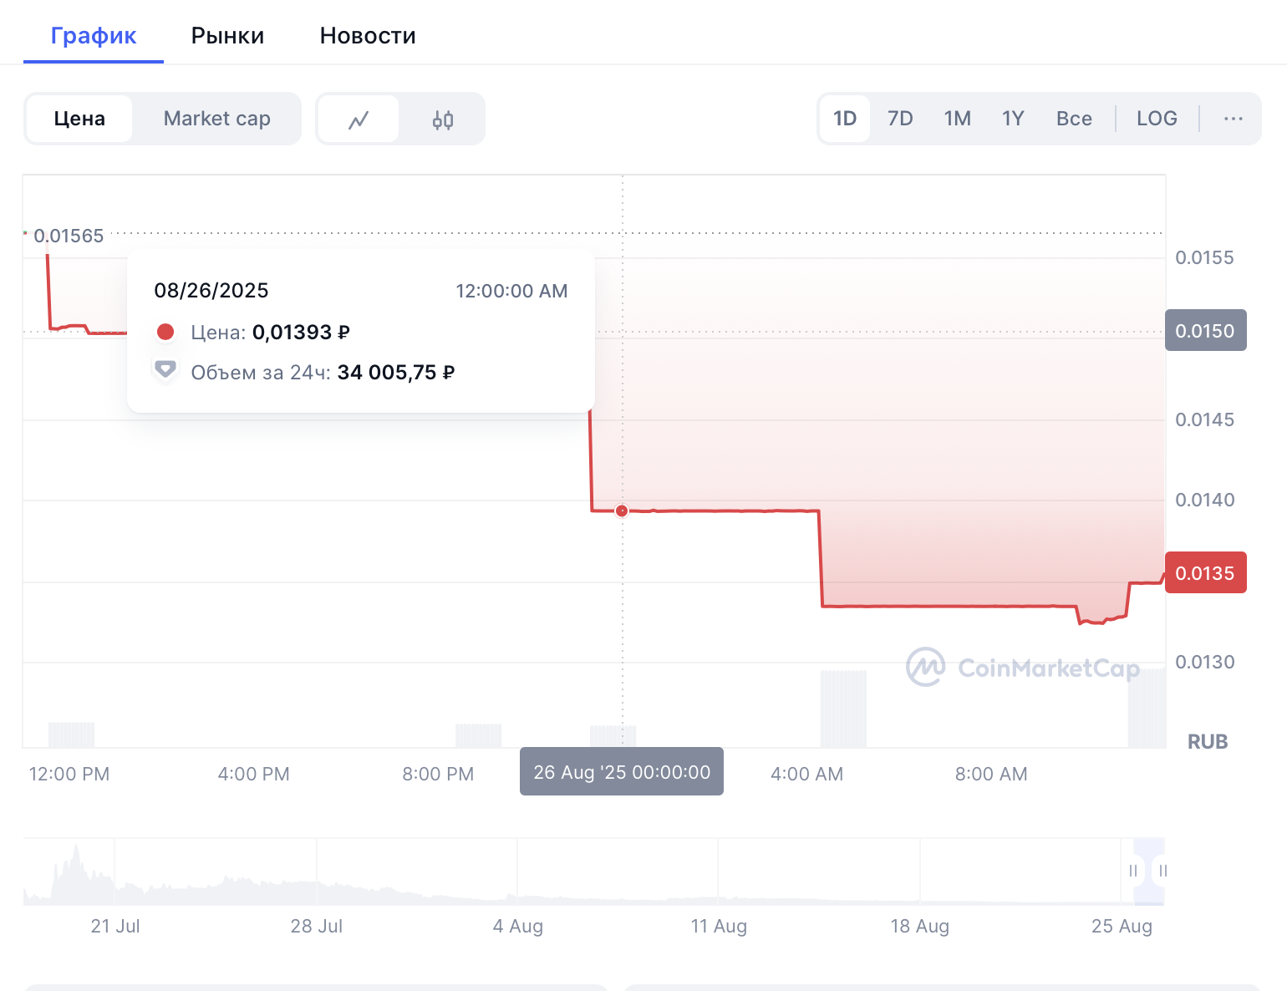Viewport: 1287px width, 991px height.
Task: Switch chart to Market cap
Action: pyautogui.click(x=216, y=119)
